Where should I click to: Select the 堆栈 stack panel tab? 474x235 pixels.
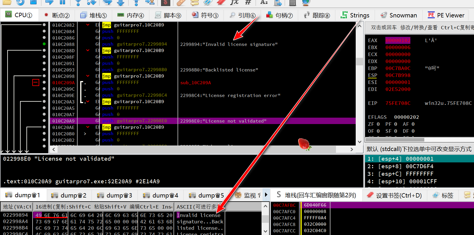(x=316, y=195)
